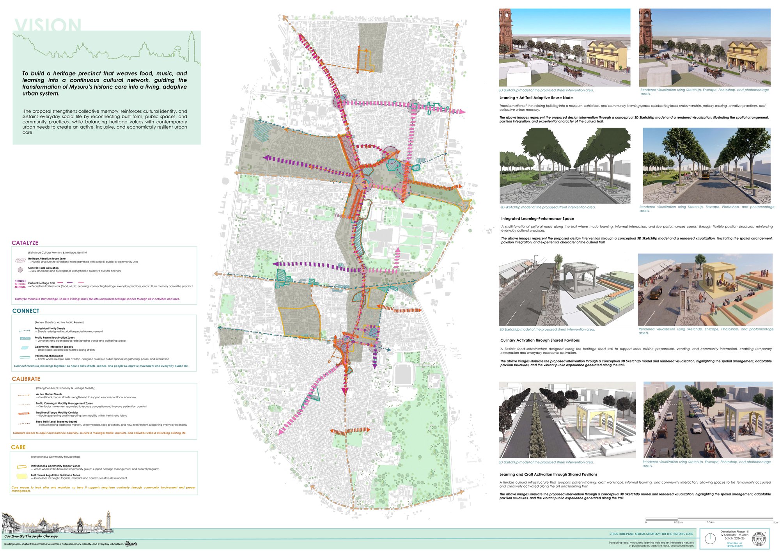Open the CALIBRATE section heading
Viewport: 780px width, 552px height.
(x=26, y=379)
